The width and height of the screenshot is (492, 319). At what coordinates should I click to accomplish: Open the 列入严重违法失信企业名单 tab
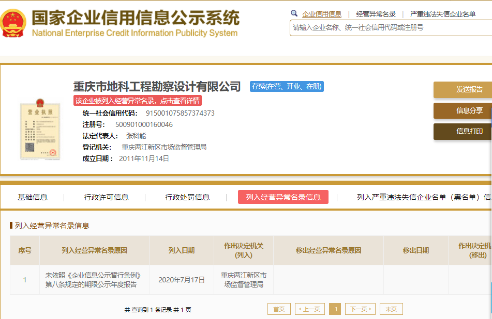pos(424,197)
